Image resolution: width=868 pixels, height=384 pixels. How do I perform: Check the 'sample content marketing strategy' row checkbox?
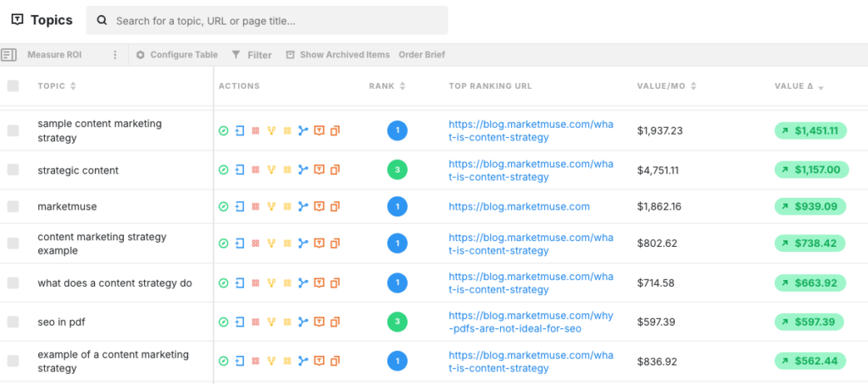pyautogui.click(x=13, y=131)
